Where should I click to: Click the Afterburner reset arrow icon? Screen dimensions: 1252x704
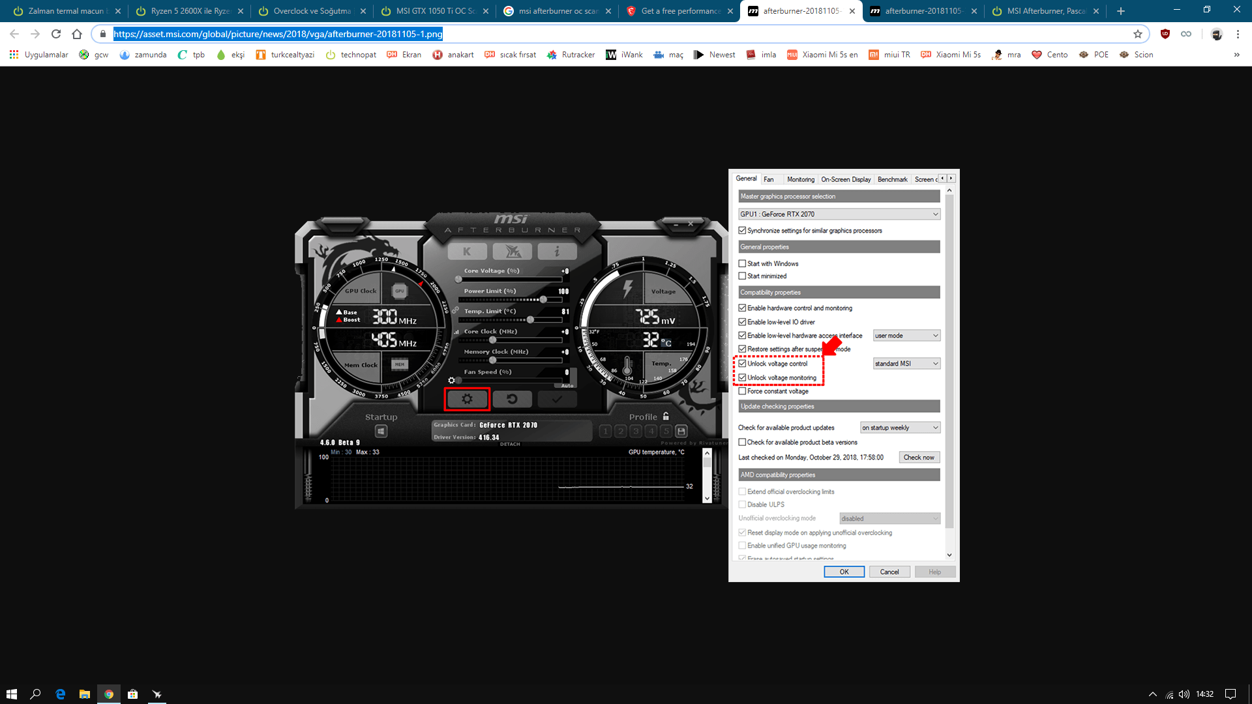coord(512,399)
